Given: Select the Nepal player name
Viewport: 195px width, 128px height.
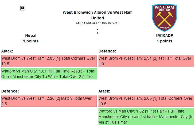Looking at the screenshot, I should (31, 35).
